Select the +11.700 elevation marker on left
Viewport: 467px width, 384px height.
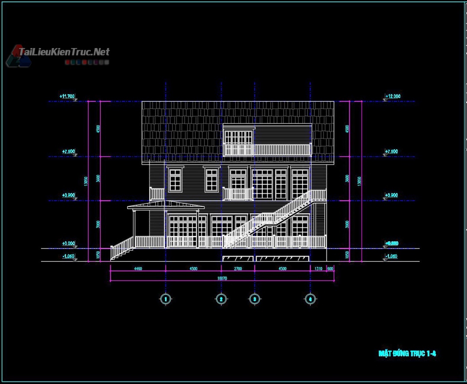68,96
